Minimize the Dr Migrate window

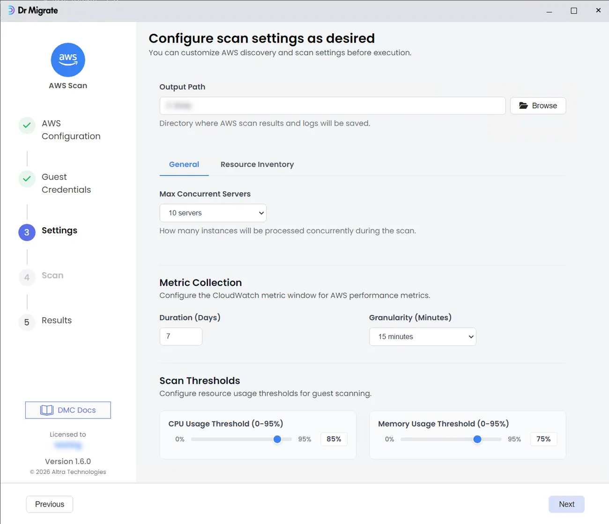point(549,10)
